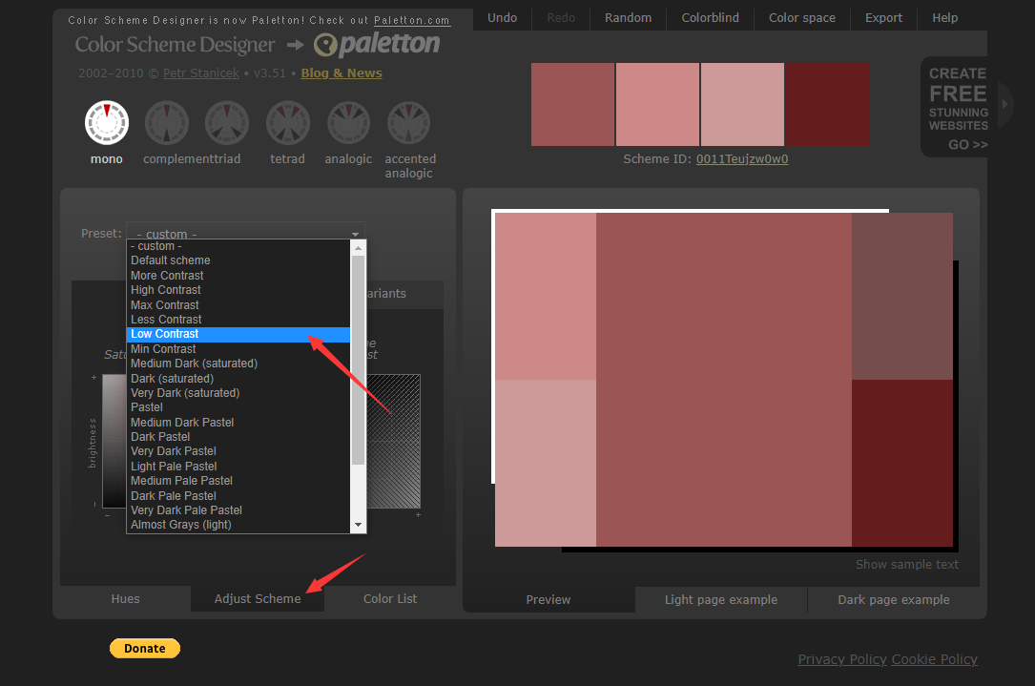Select the tetrad scheme wheel icon
Viewport: 1035px width, 686px height.
click(287, 123)
